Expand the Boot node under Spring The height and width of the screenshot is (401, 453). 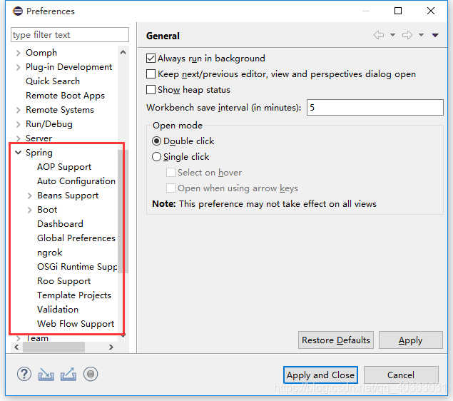tap(29, 210)
